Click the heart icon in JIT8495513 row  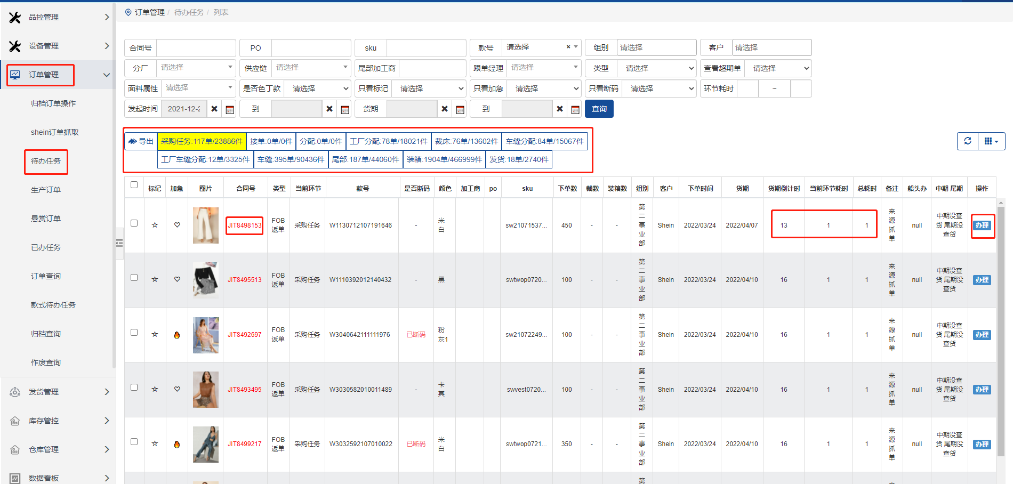click(177, 279)
